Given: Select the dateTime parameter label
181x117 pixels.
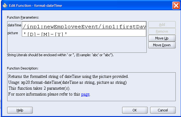Looking at the screenshot, I should pyautogui.click(x=14, y=25).
